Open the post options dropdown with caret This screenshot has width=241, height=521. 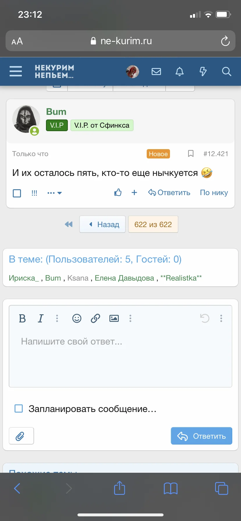tap(54, 193)
